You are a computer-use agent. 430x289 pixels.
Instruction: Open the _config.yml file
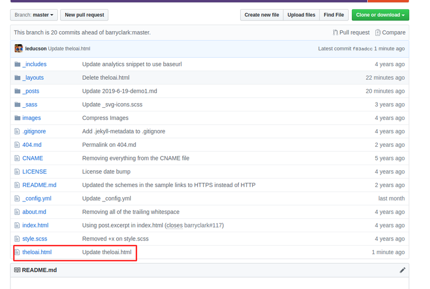37,198
